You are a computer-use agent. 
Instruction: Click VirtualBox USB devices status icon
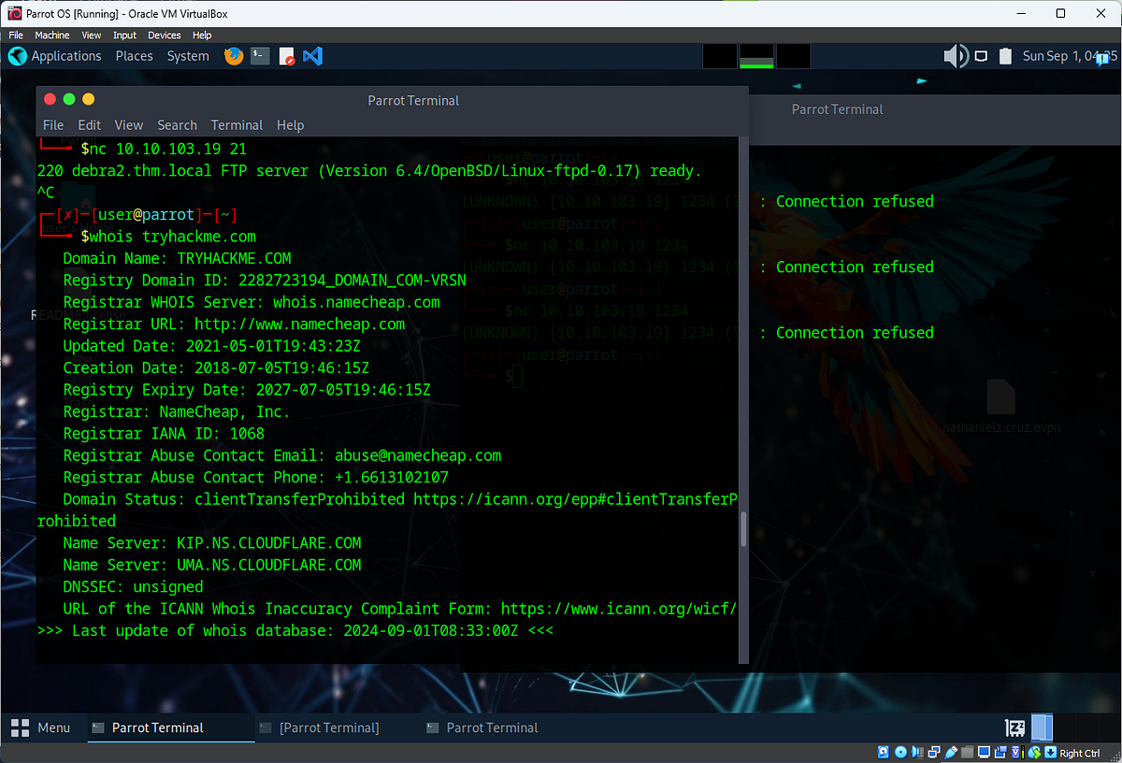[951, 753]
